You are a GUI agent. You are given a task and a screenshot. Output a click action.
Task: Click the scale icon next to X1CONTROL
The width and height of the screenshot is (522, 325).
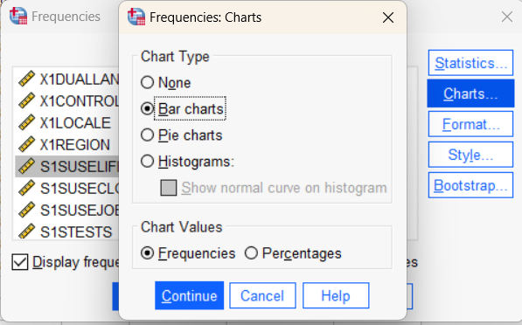26,100
